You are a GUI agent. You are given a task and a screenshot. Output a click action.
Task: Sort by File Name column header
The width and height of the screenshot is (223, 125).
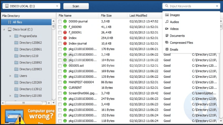pyautogui.click(x=78, y=15)
